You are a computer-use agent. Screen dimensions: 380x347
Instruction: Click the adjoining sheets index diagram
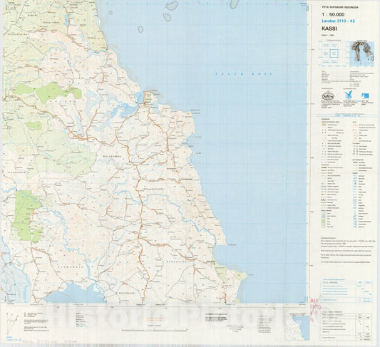(333, 53)
